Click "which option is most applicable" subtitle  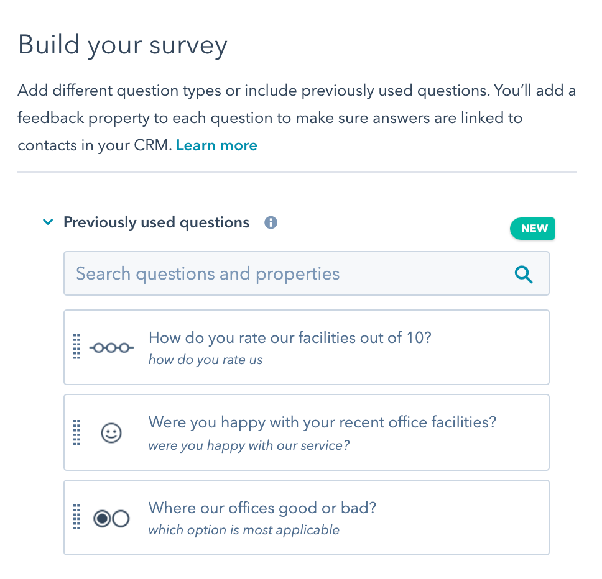click(244, 530)
